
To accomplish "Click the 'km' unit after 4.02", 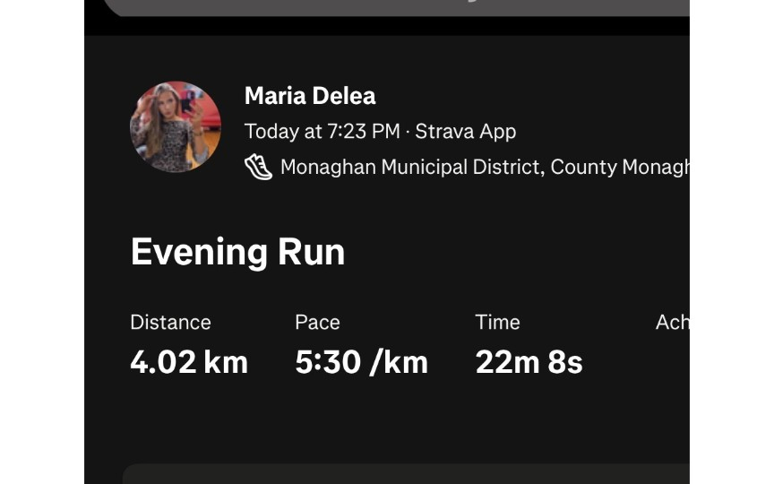I will point(226,362).
